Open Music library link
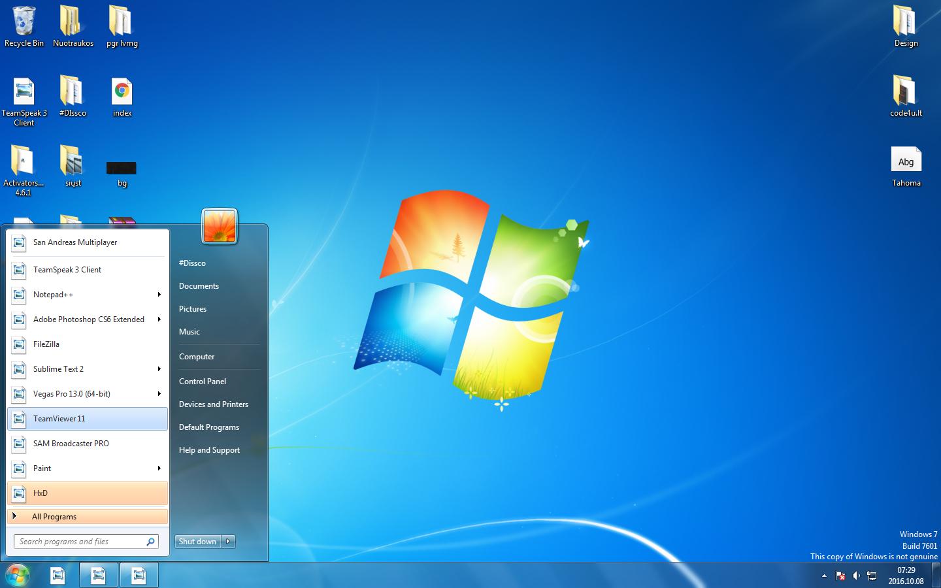 (x=190, y=332)
